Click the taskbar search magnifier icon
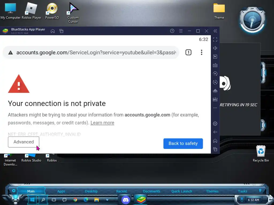 [43, 200]
